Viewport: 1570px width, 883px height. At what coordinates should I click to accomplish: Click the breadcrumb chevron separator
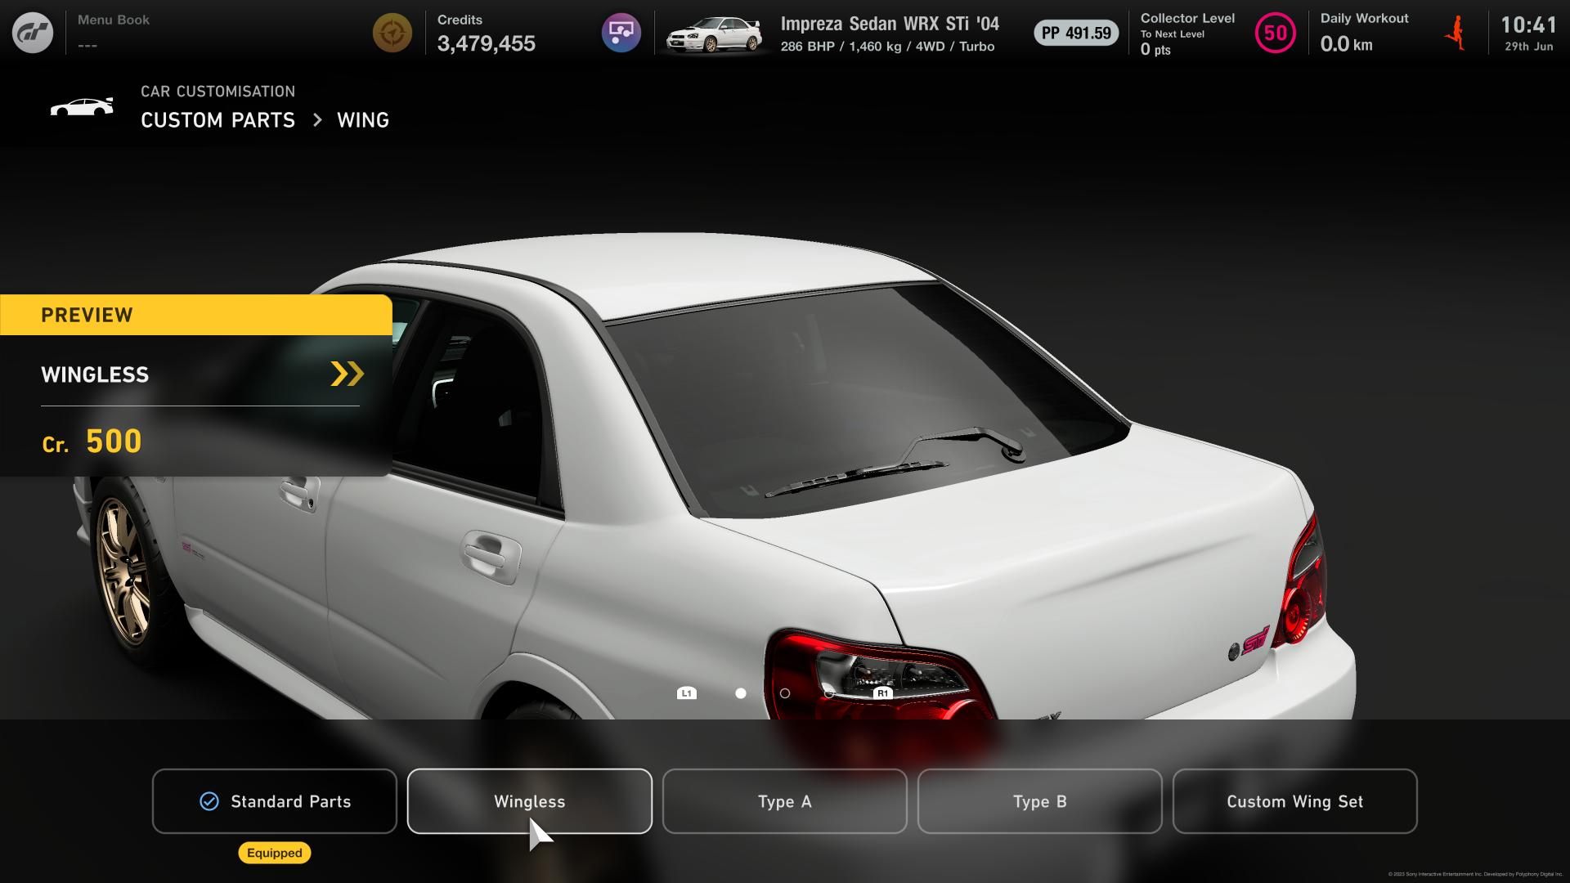pos(317,120)
